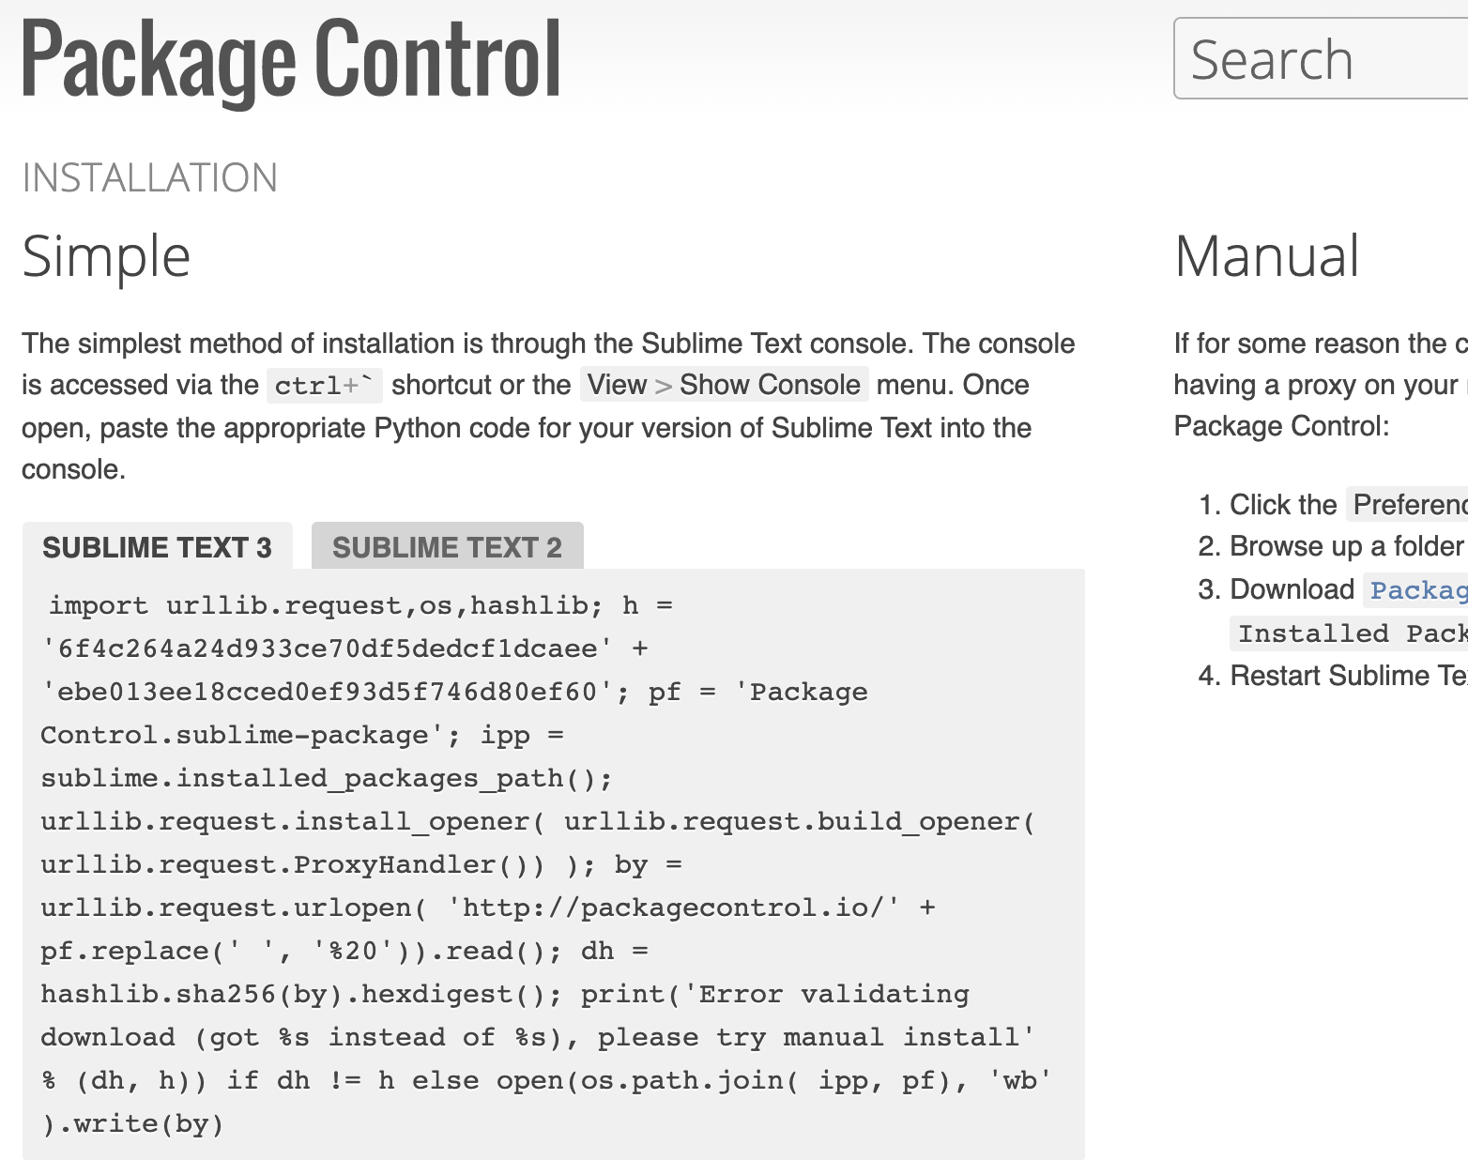Click the View > Show Console menu text

tap(723, 385)
